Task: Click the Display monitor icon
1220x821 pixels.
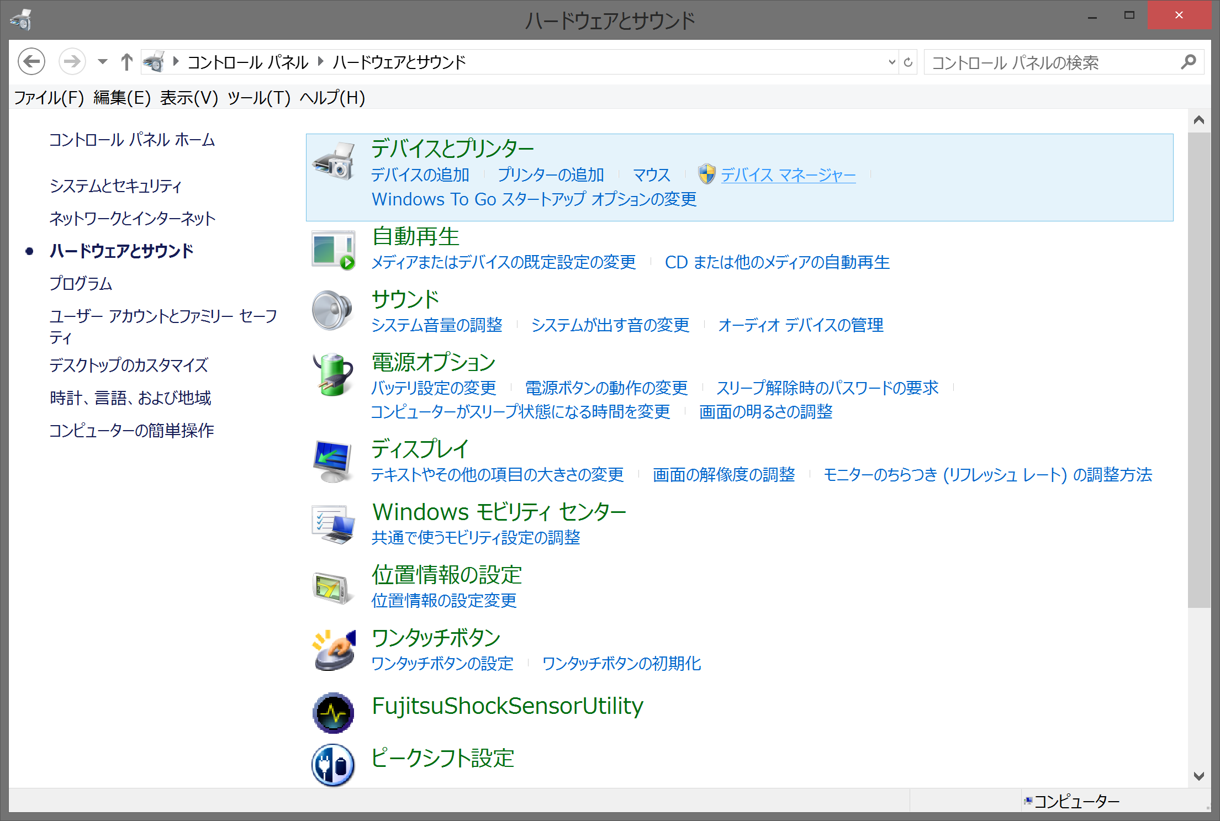Action: [x=332, y=462]
